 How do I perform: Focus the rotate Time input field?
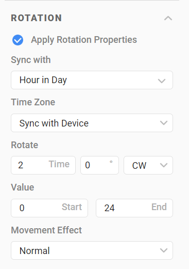pos(43,165)
